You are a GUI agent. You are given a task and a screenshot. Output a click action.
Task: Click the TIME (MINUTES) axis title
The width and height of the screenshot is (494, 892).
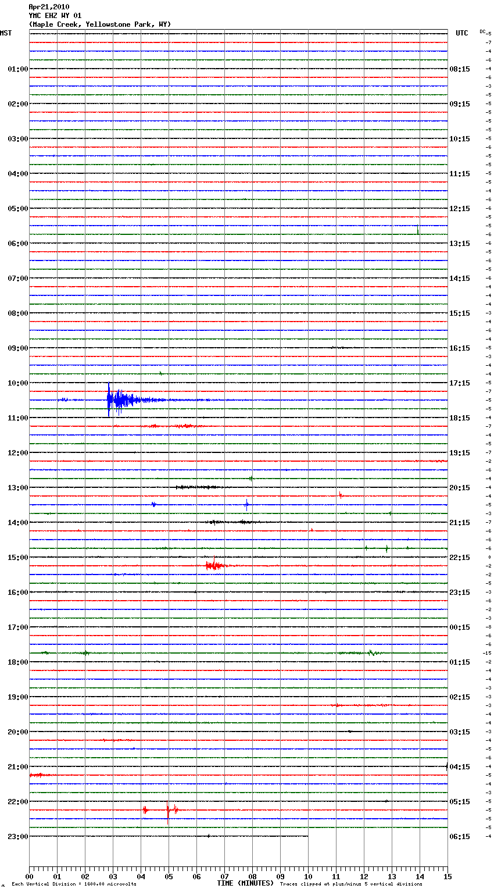tap(245, 883)
